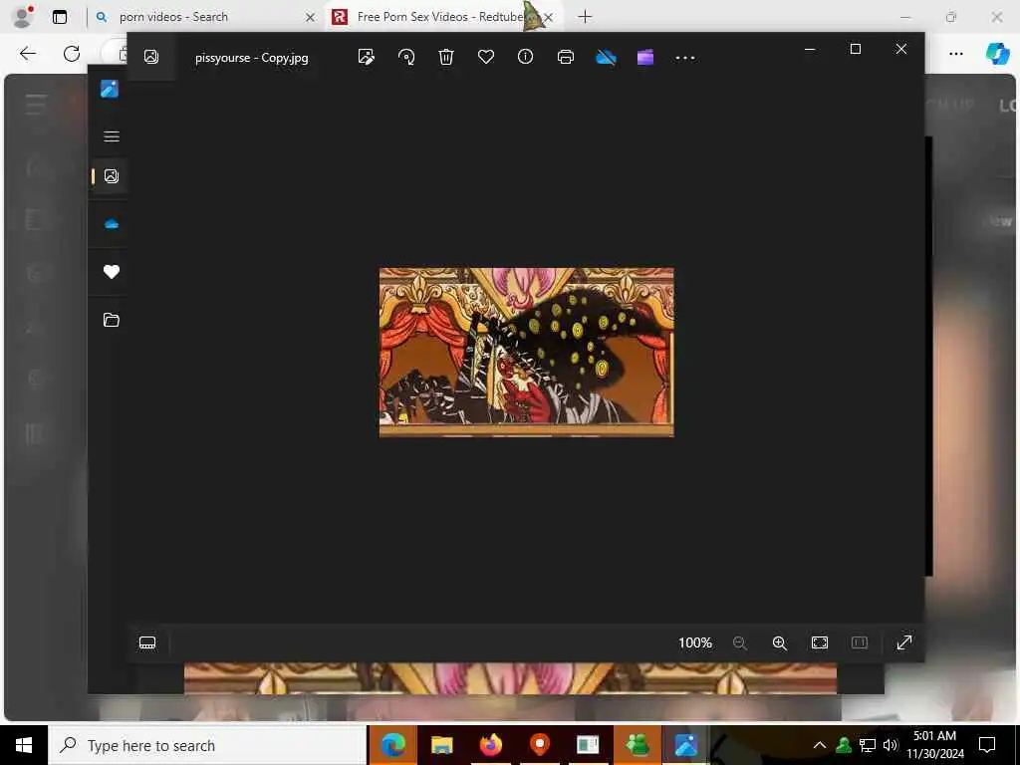
Task: Open the tab actions menu in Edge
Action: point(59,17)
